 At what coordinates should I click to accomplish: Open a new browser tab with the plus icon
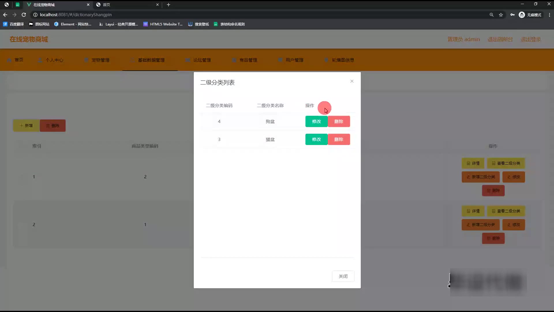[x=169, y=5]
